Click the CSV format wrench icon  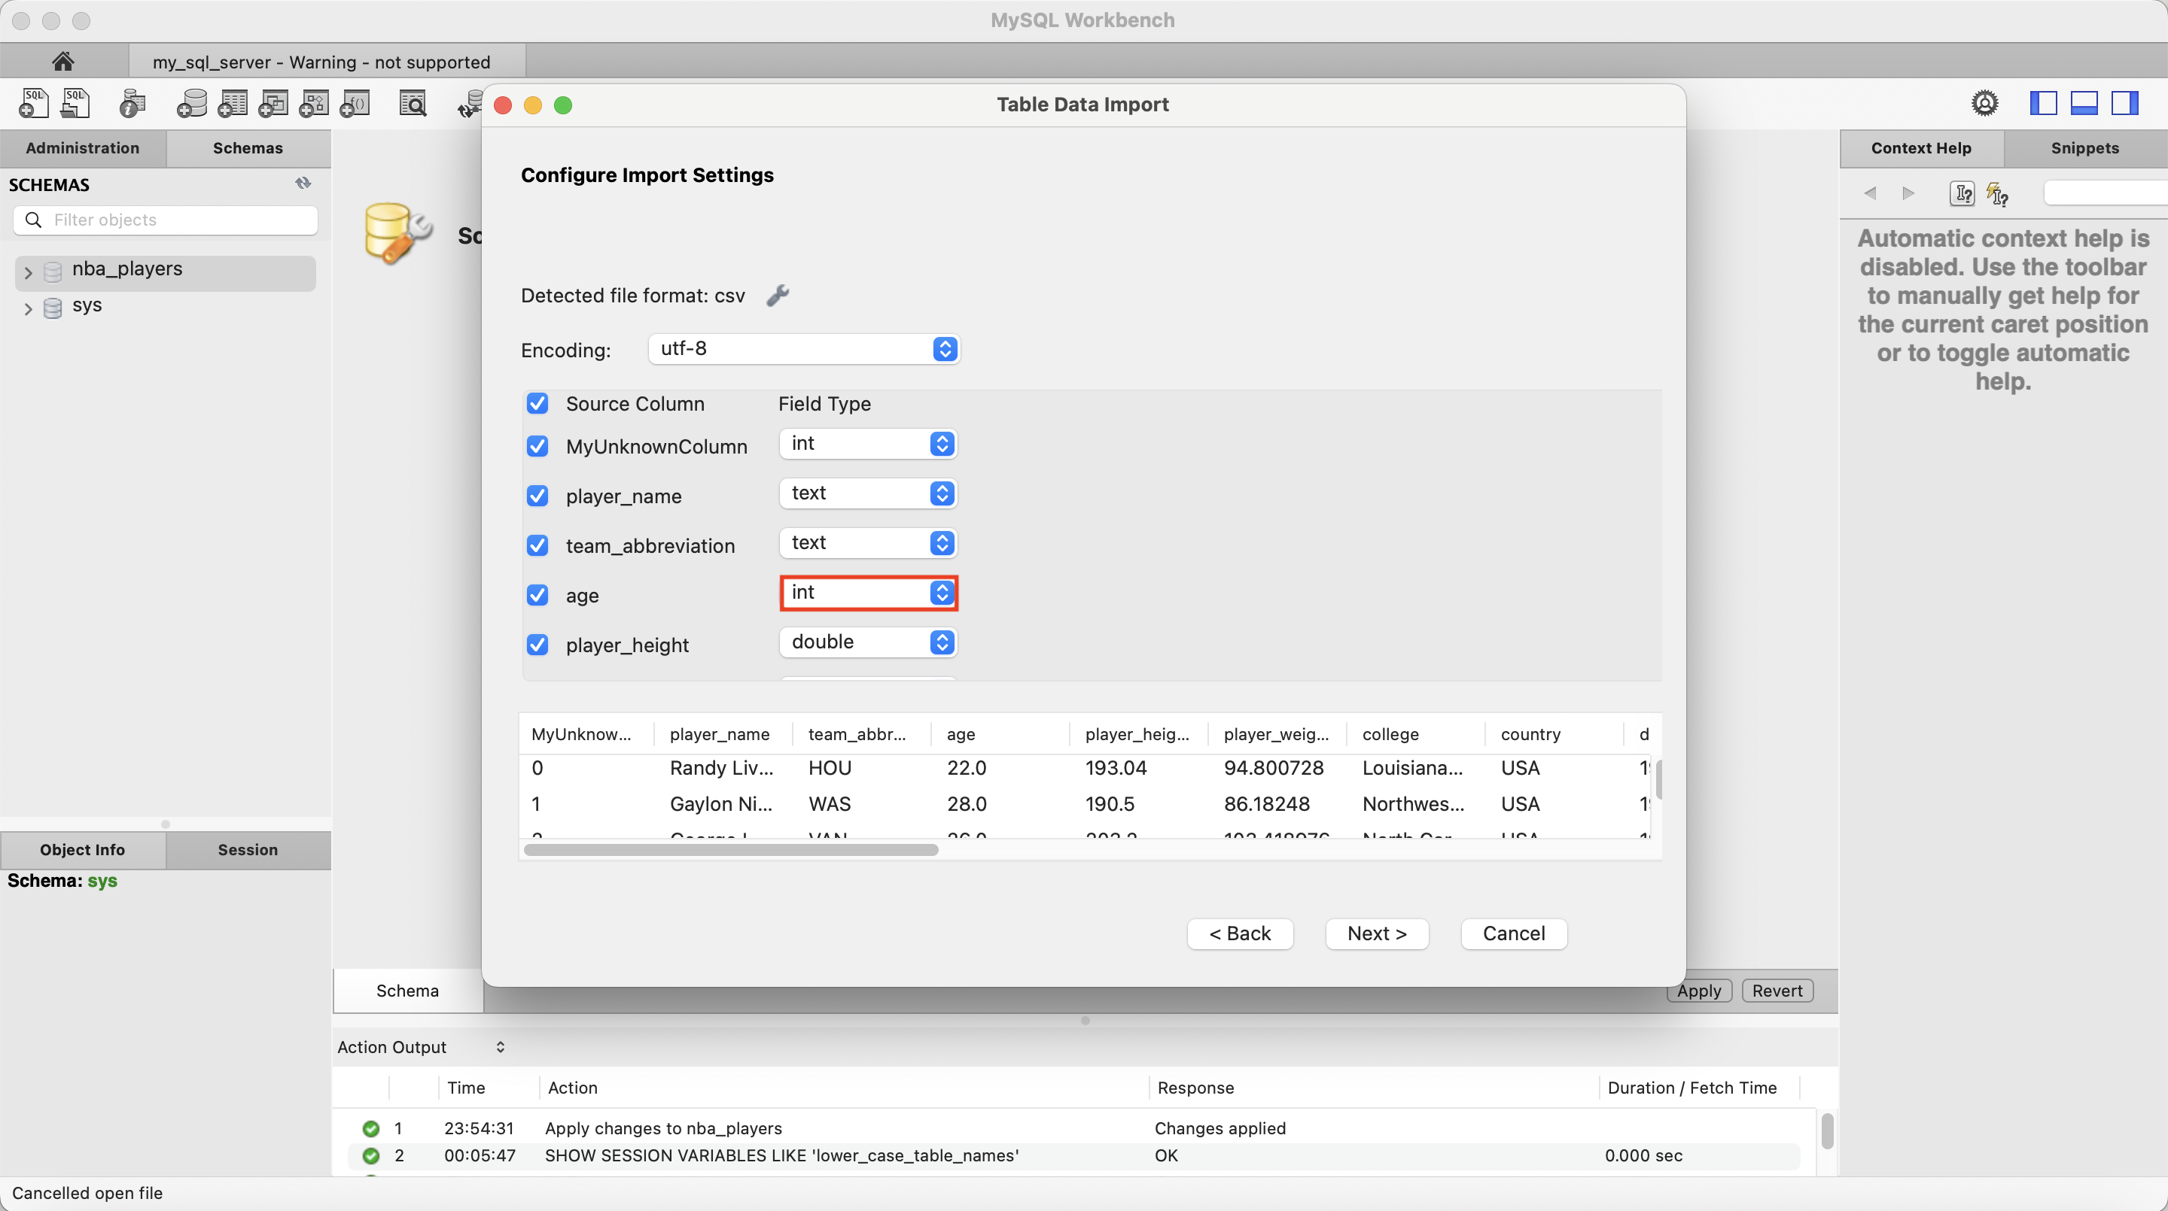[x=778, y=295]
